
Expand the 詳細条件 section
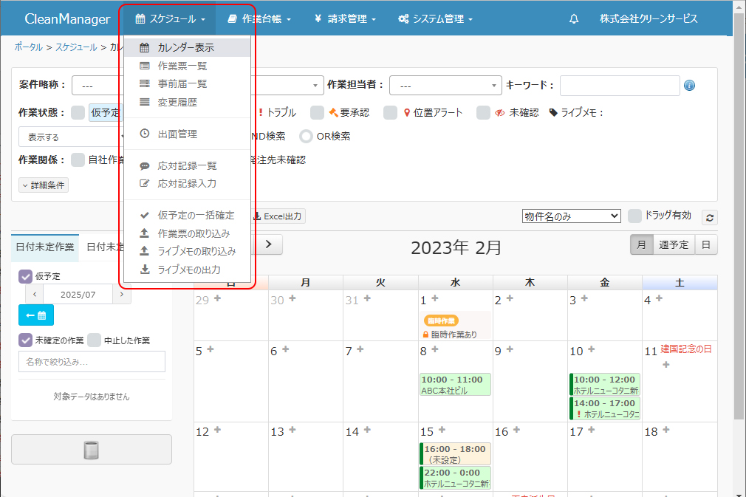point(44,185)
